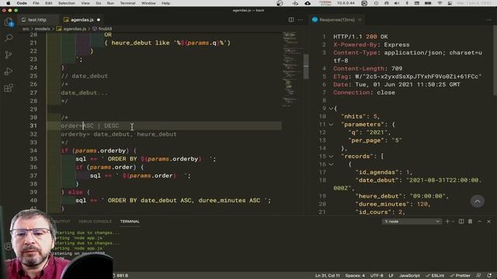Click the 'X-Powered-By' header text
Screen dimensions: 497x279
click(x=355, y=45)
